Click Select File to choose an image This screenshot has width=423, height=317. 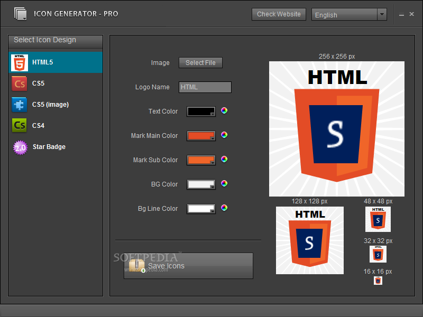pos(200,62)
